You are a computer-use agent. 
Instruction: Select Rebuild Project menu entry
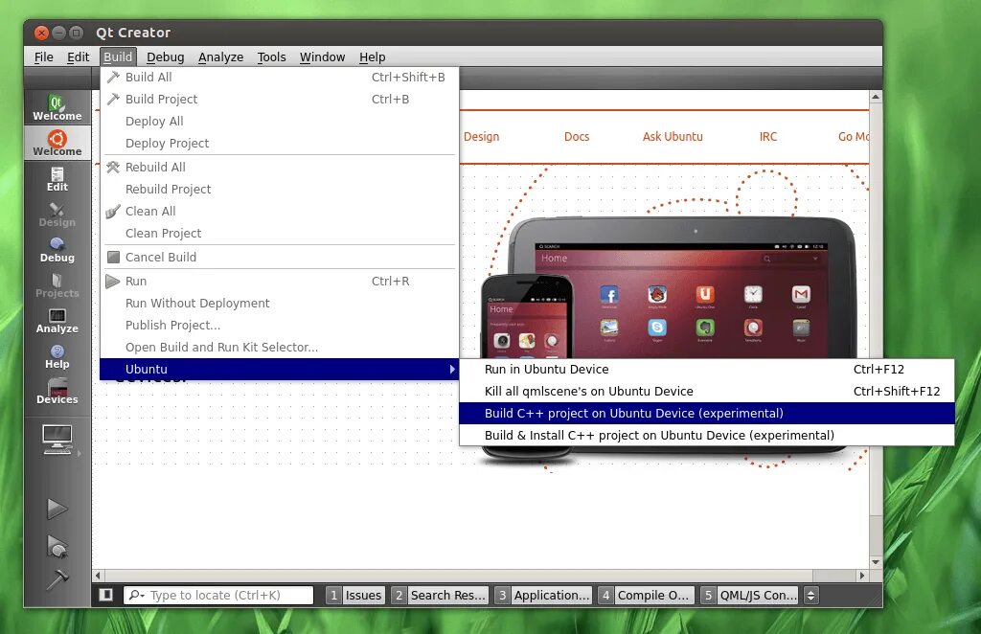tap(279, 189)
